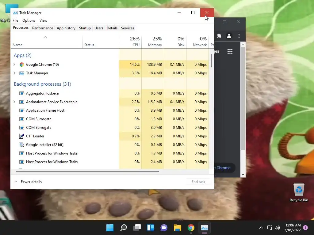Open volume speaker tray icon
314x235 pixels.
(x=277, y=228)
